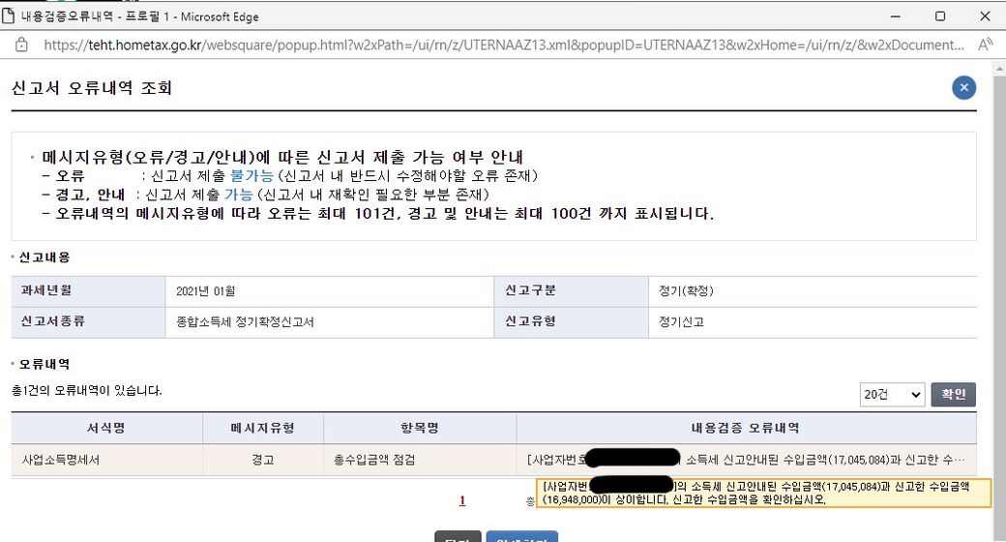Click the 항목명 column header
Image resolution: width=1006 pixels, height=542 pixels.
pos(419,428)
